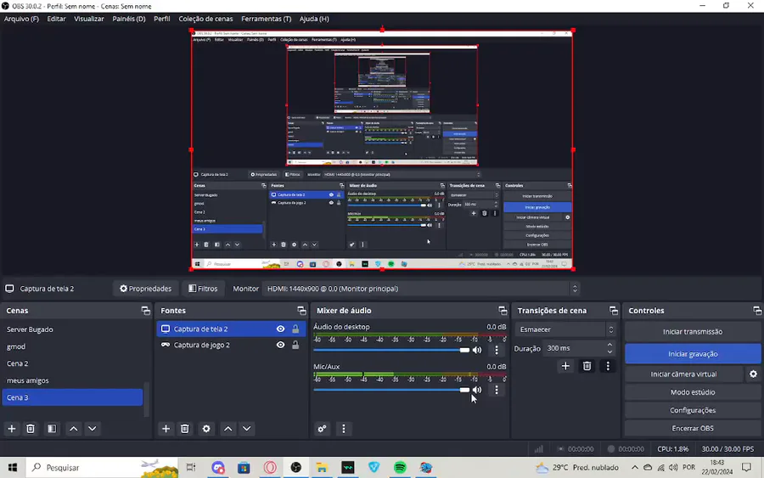
Task: Open the Visualizar menu
Action: click(x=88, y=19)
